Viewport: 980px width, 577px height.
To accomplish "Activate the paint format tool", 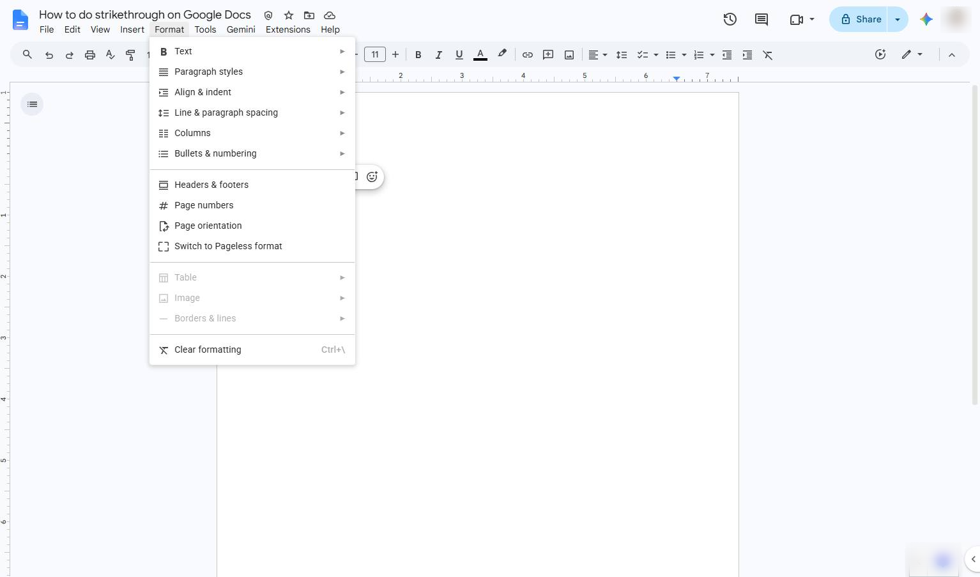I will point(131,55).
